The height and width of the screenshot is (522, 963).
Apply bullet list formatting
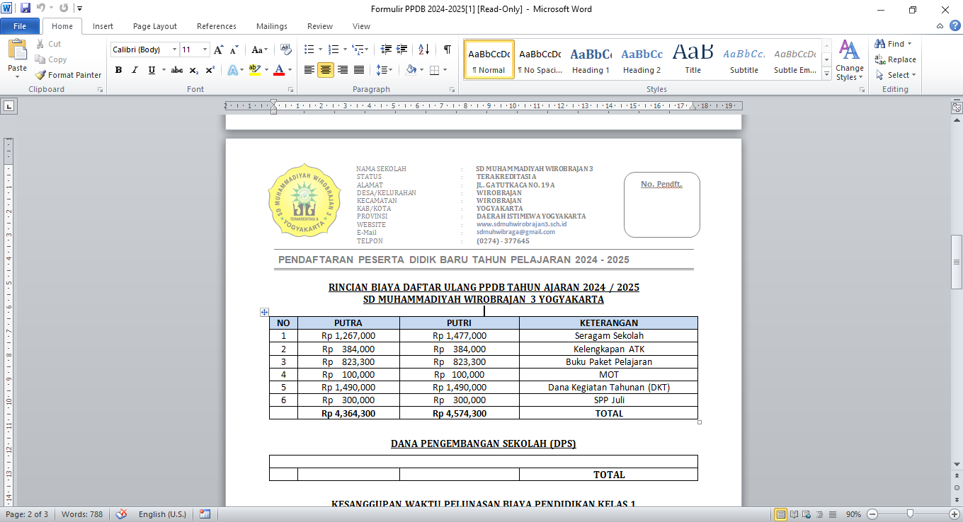pos(309,50)
